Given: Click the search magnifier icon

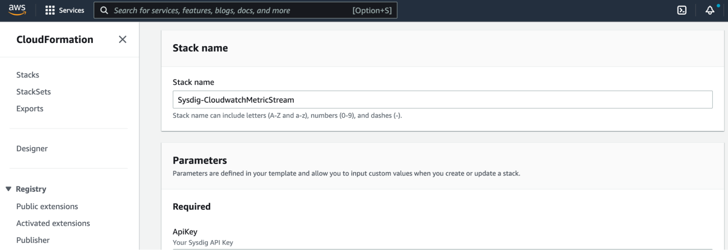Looking at the screenshot, I should pyautogui.click(x=104, y=10).
